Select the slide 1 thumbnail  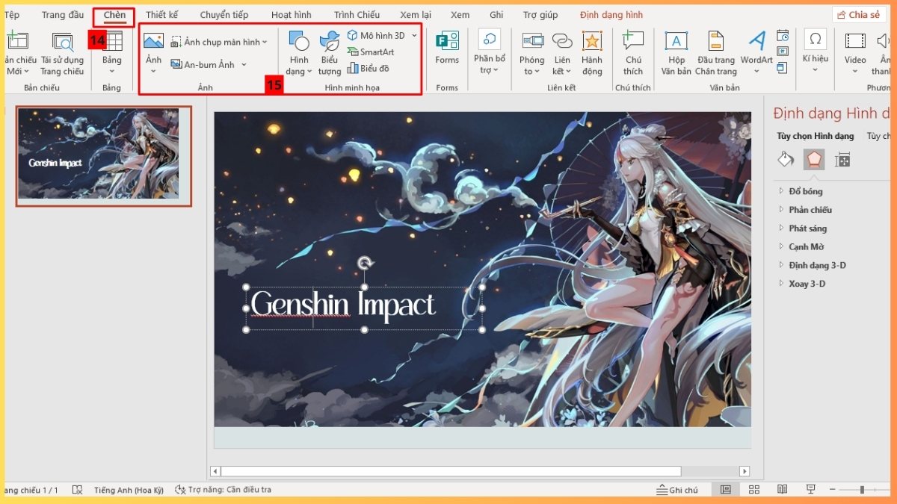pos(102,155)
